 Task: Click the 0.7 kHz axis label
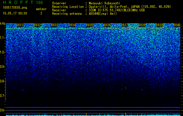point(3,96)
